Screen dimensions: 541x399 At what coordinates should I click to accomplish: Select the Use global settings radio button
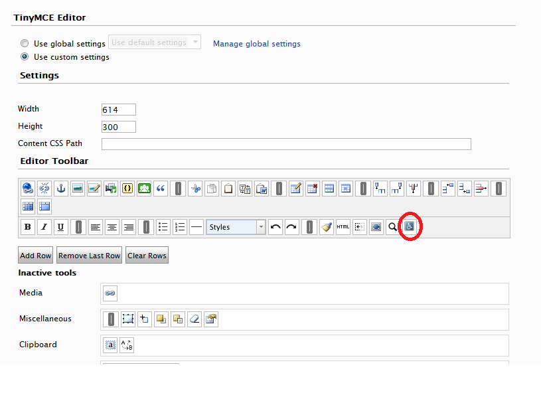coord(25,43)
